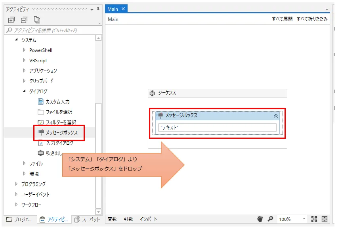Click the activity search field

53,30
